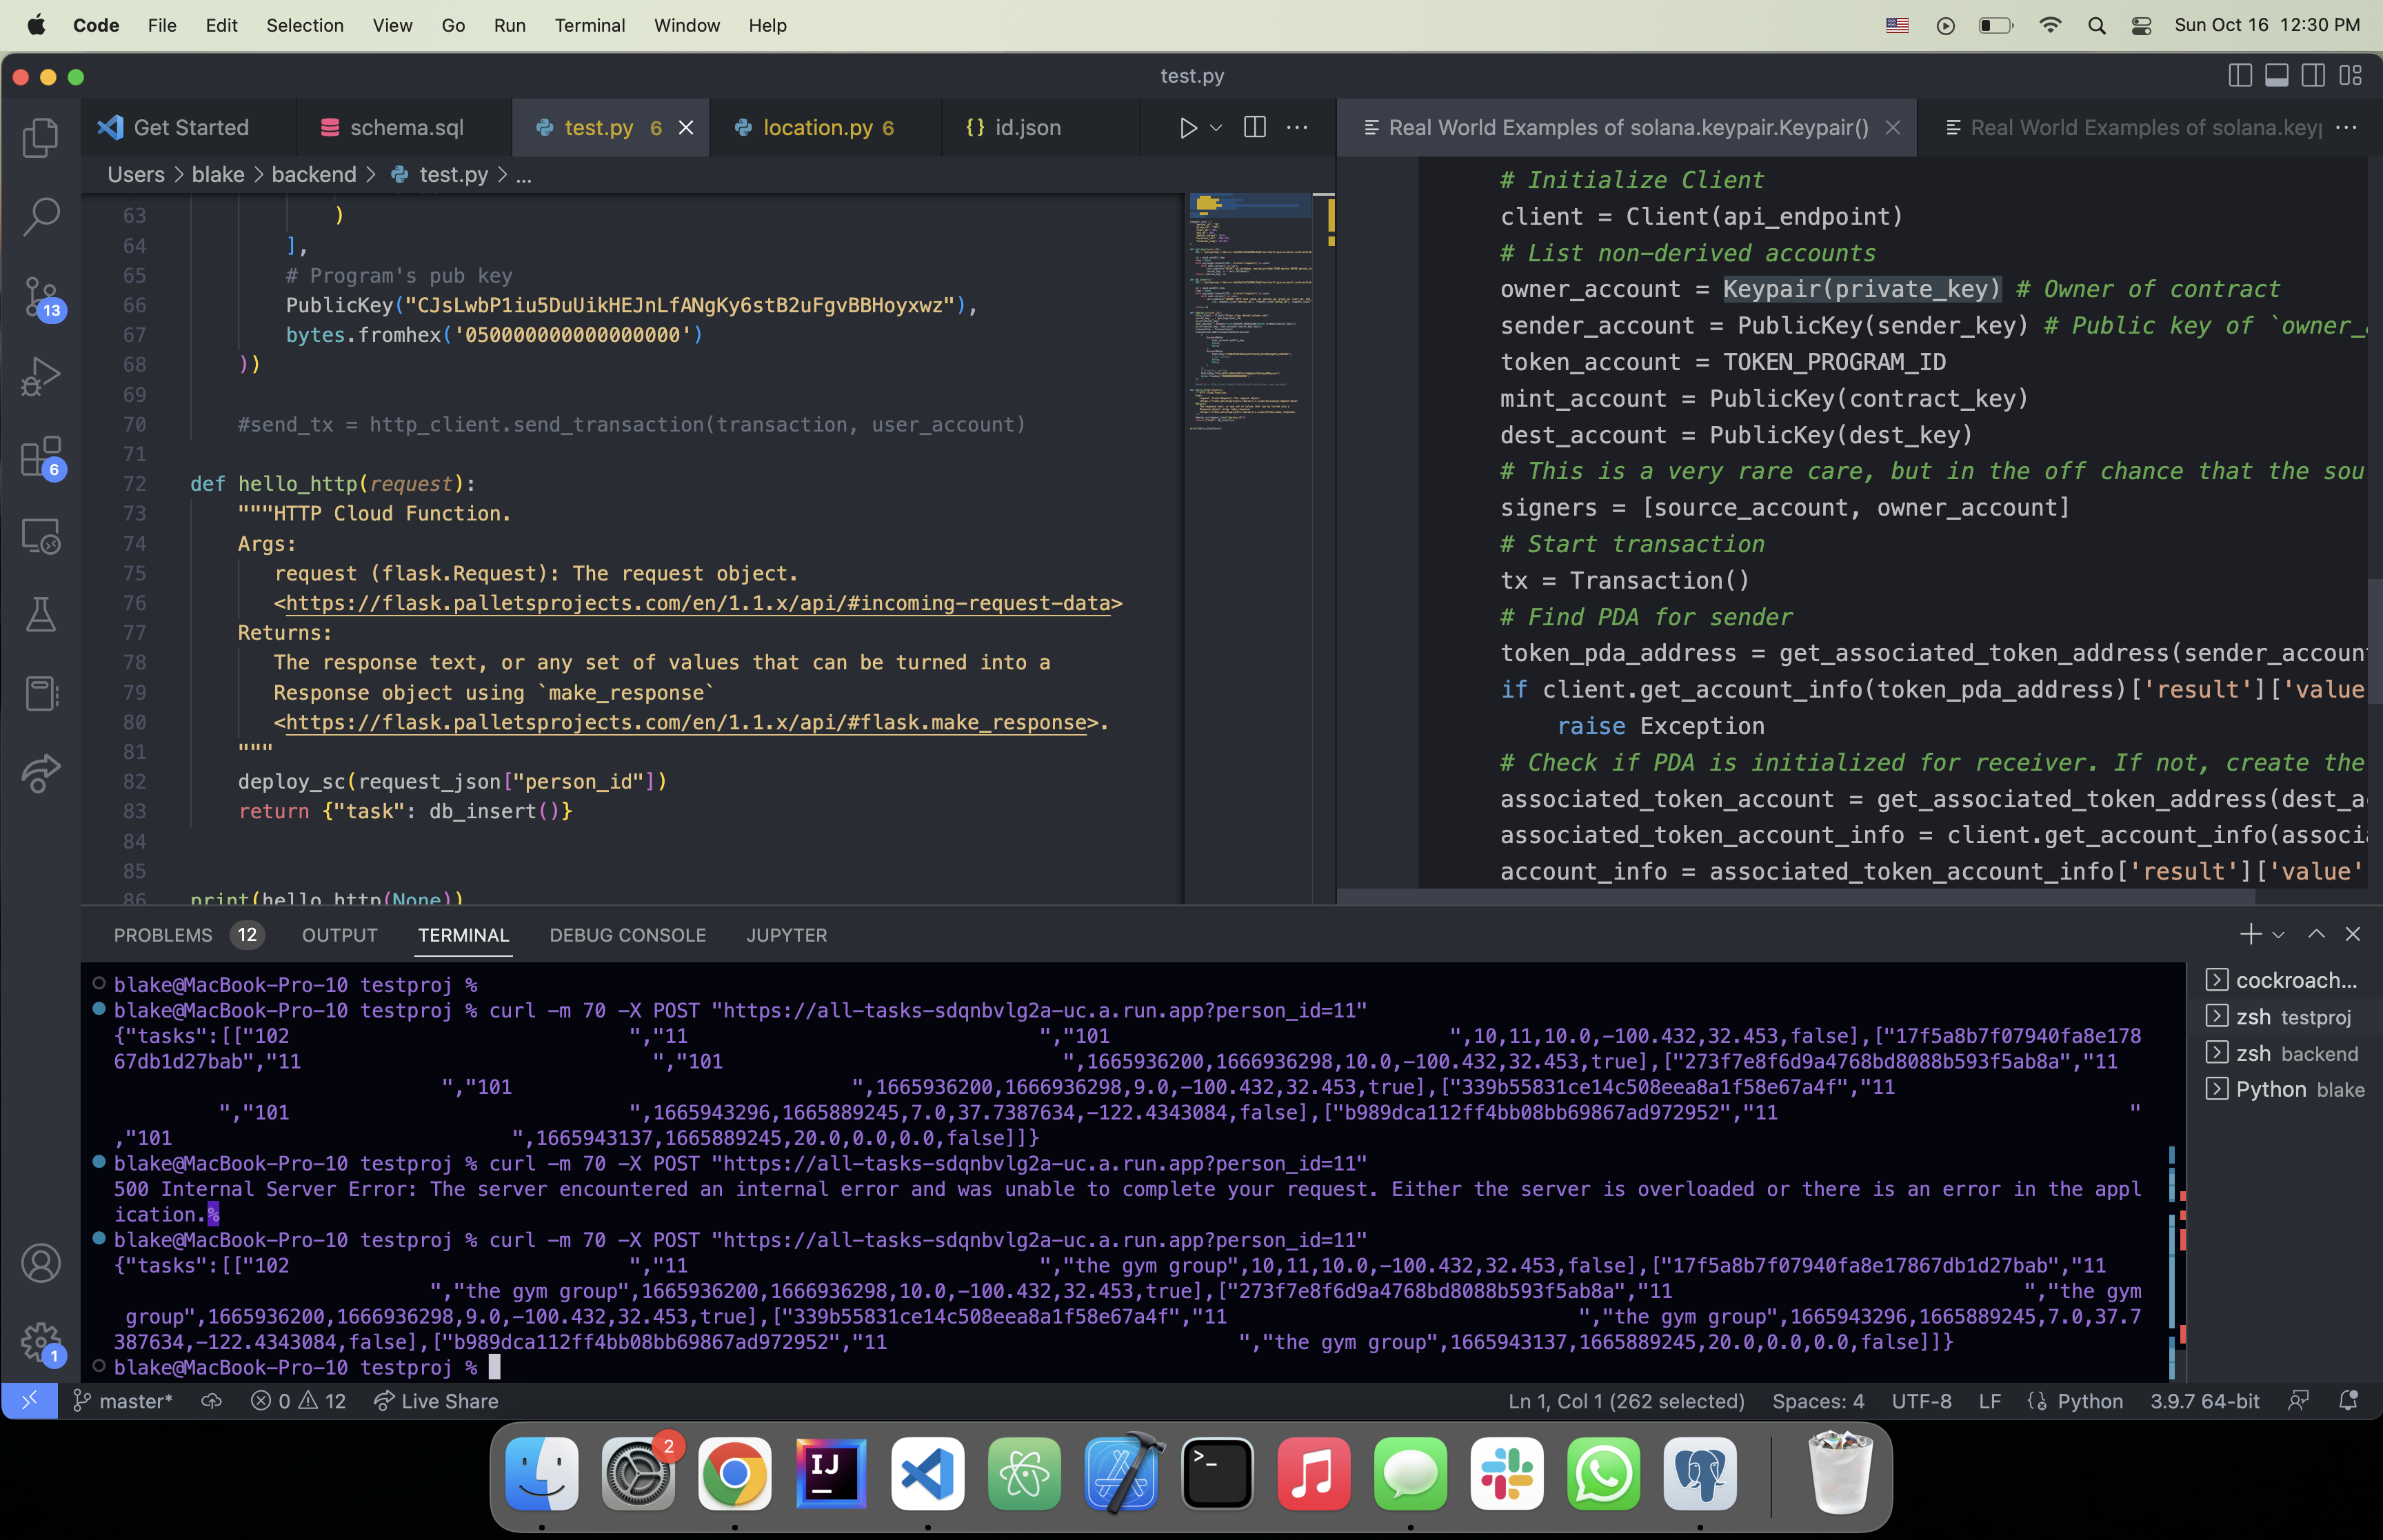Click the code minimap overview
The width and height of the screenshot is (2383, 1540).
coord(1249,320)
